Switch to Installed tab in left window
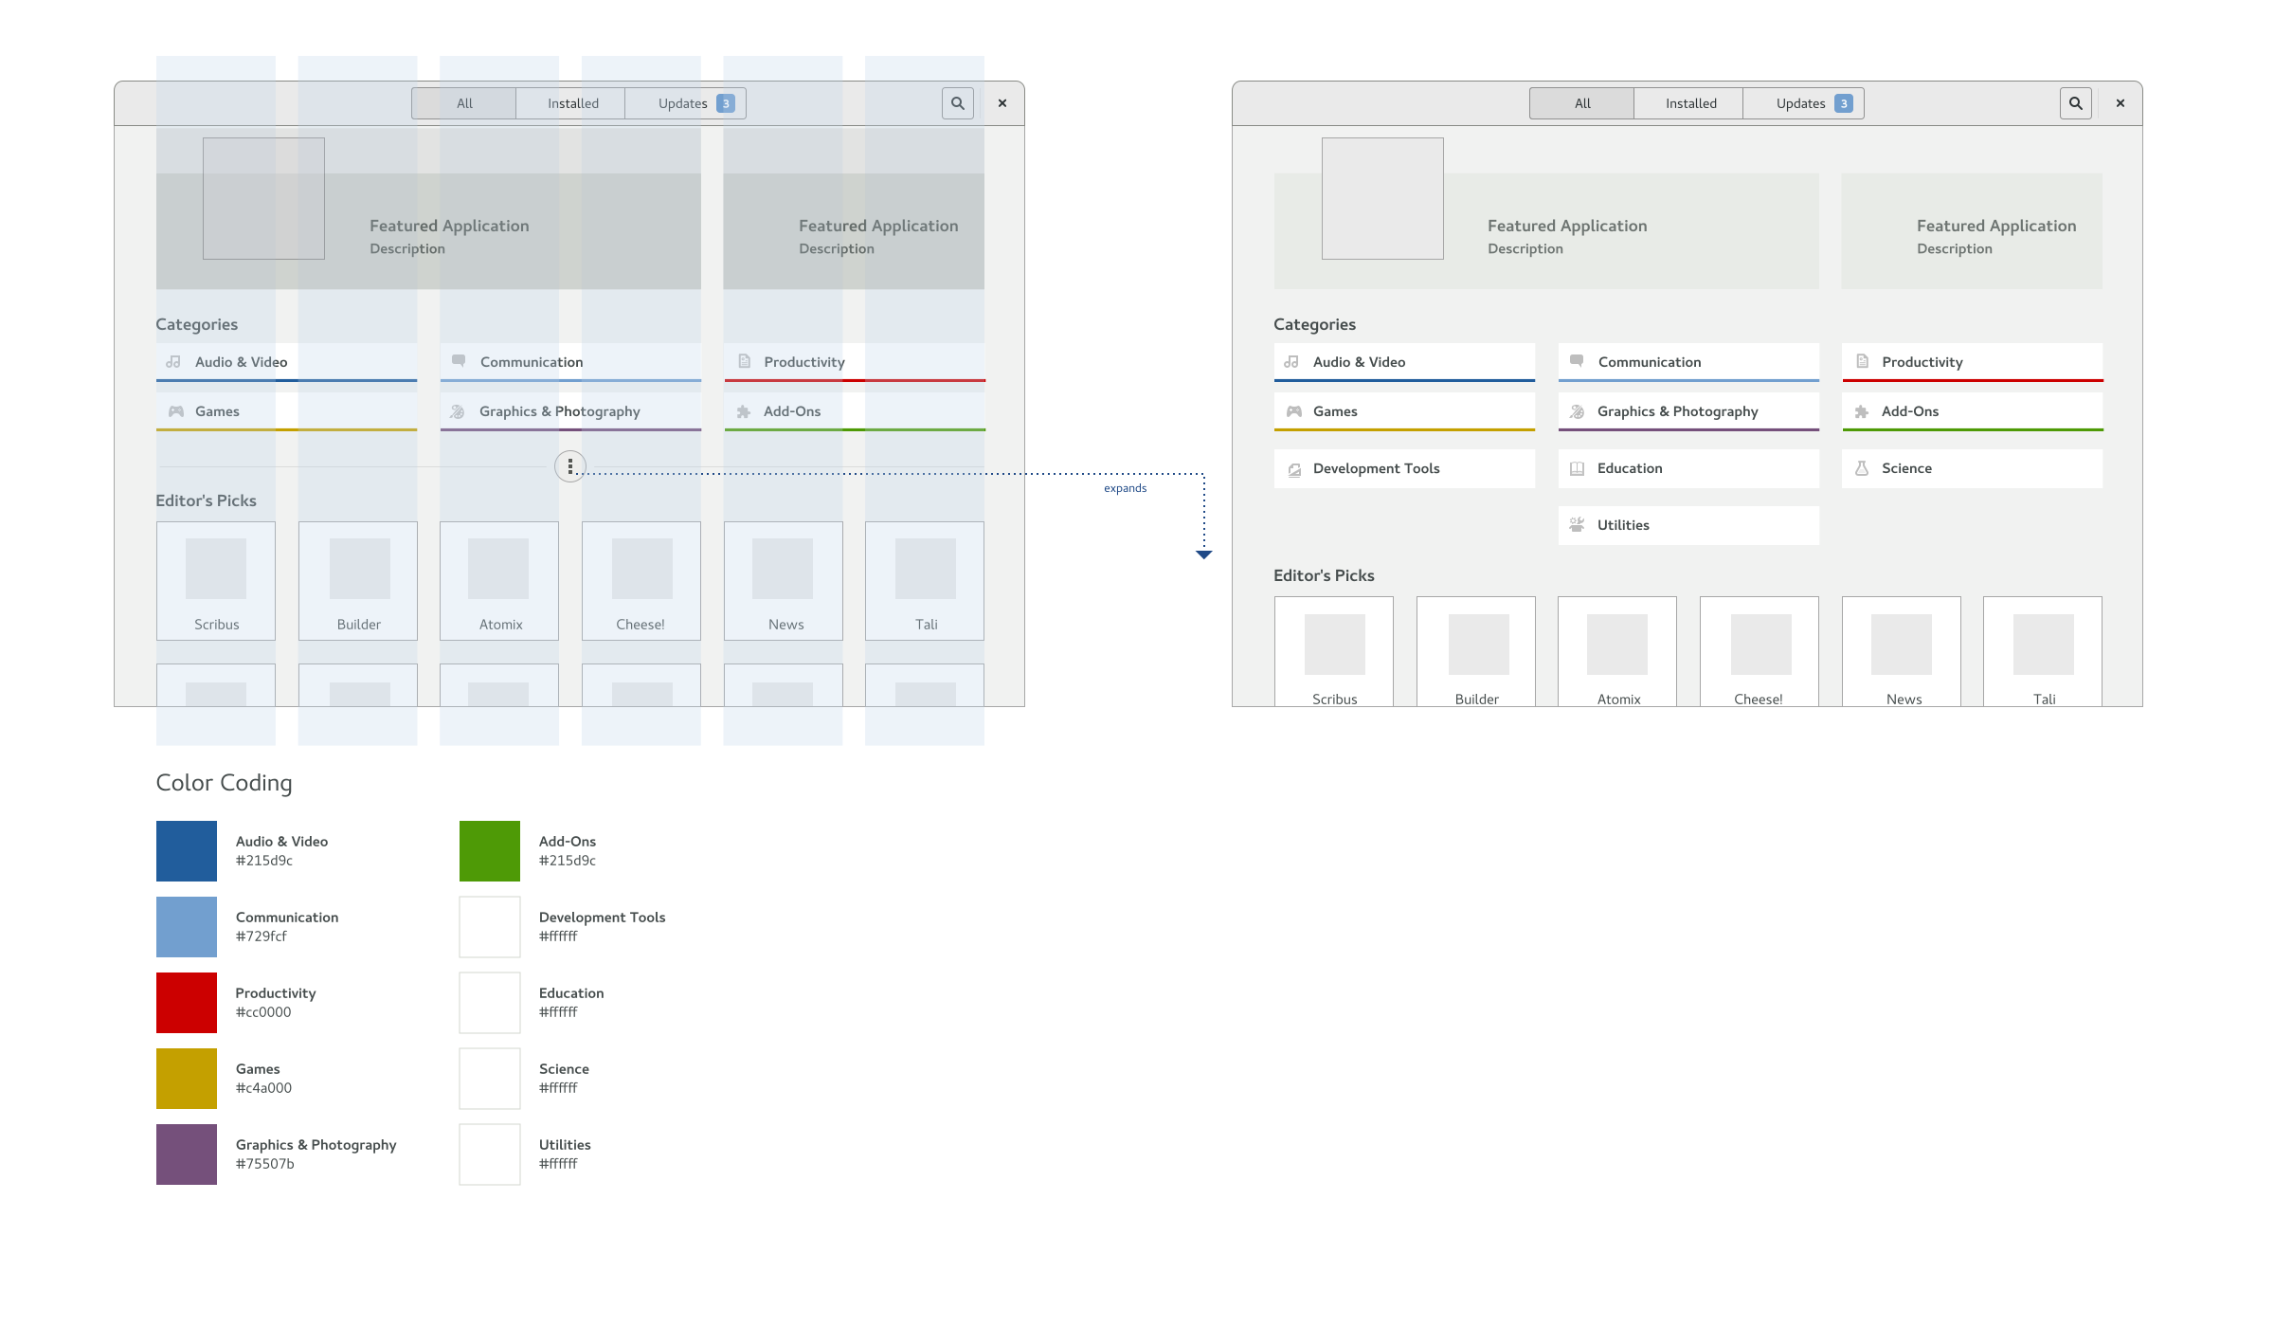 572,103
